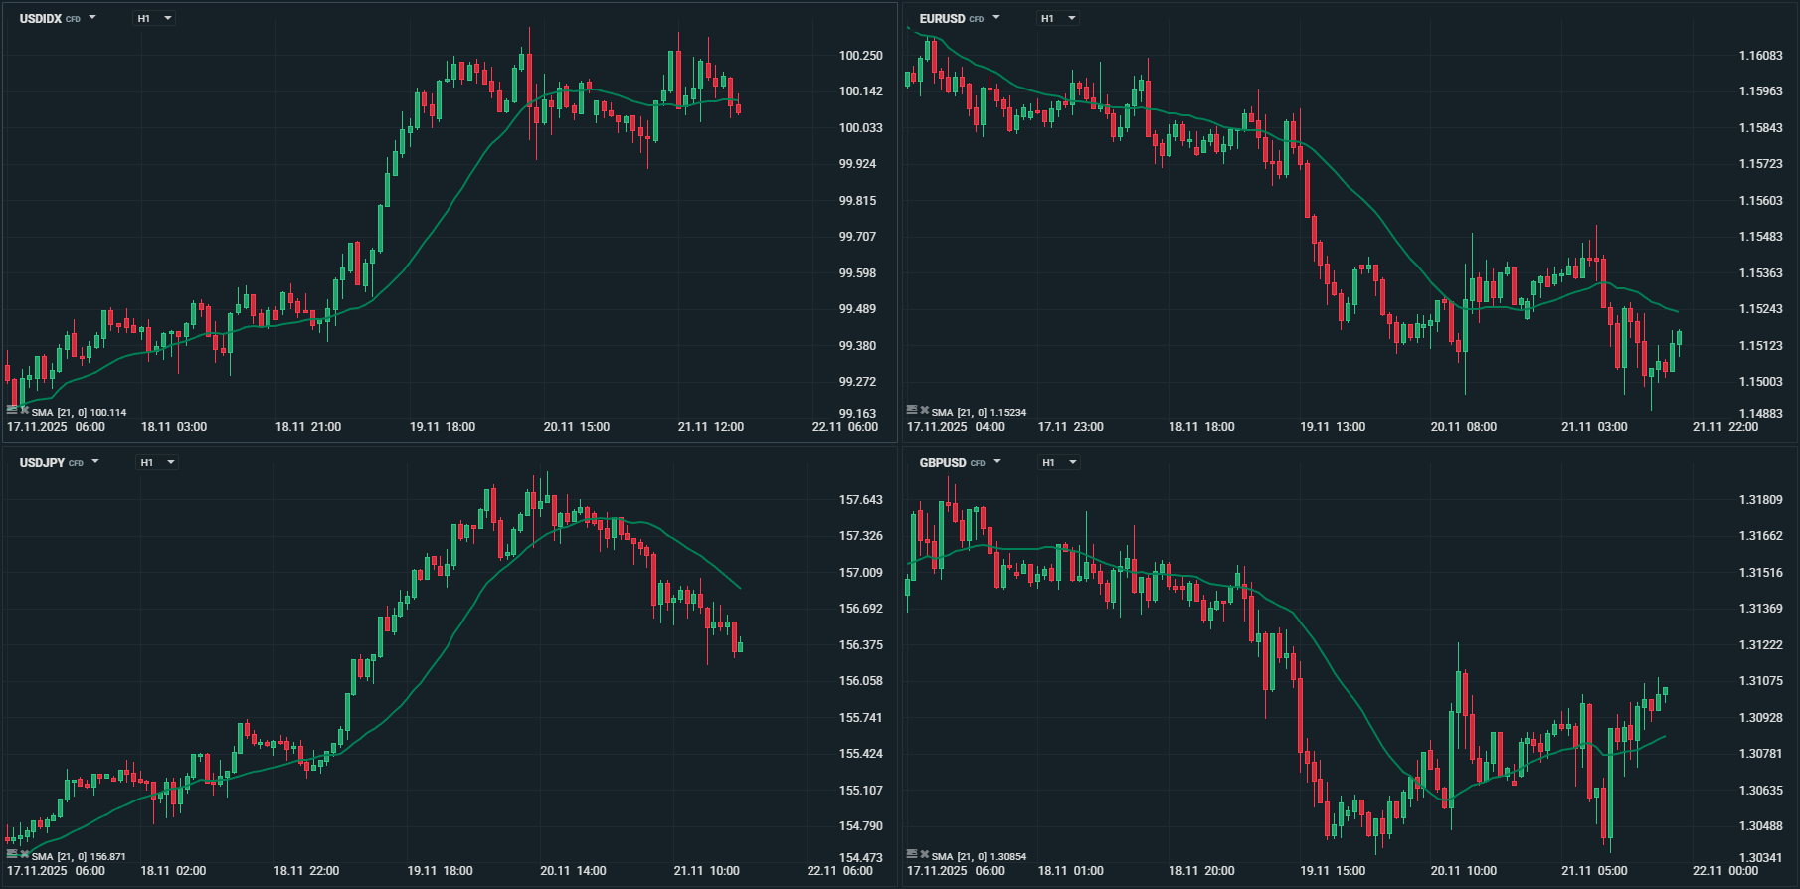Open SMA settings icon on GBPUSD chart
The image size is (1800, 889).
912,854
